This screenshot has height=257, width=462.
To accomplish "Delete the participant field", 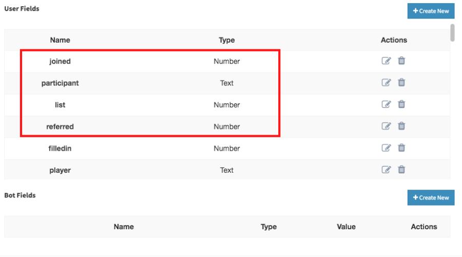I will click(401, 83).
